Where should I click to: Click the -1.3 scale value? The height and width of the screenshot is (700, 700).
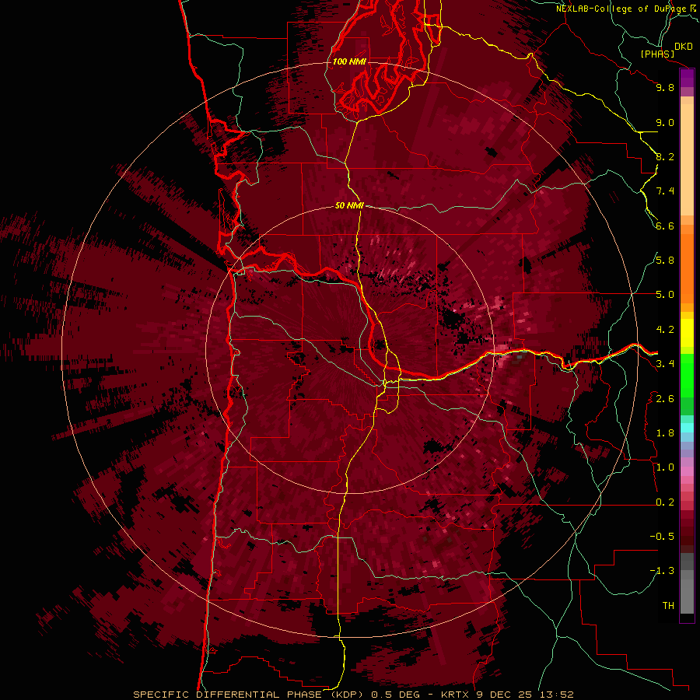662,571
